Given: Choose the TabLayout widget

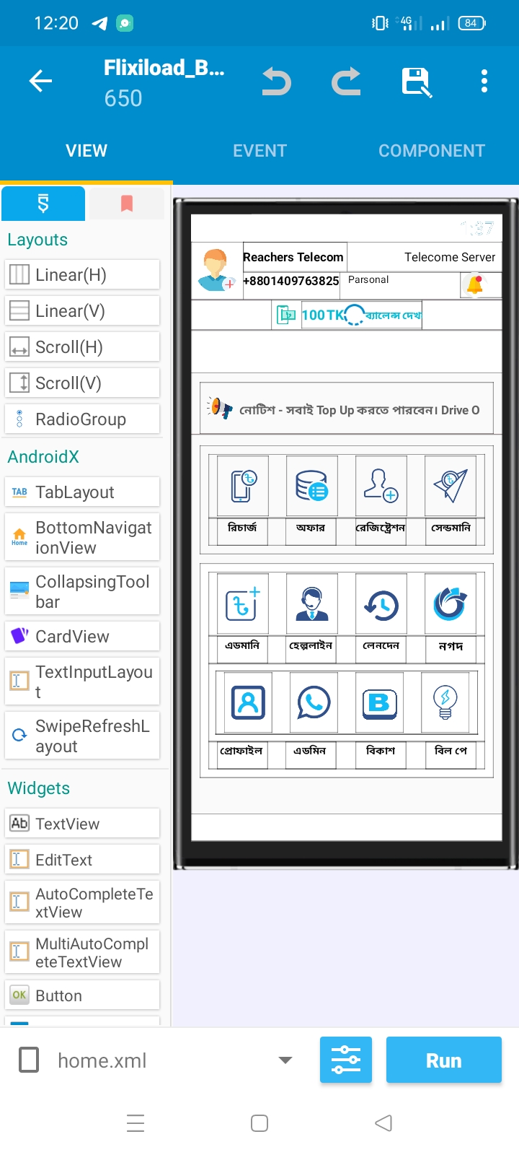Looking at the screenshot, I should point(81,492).
